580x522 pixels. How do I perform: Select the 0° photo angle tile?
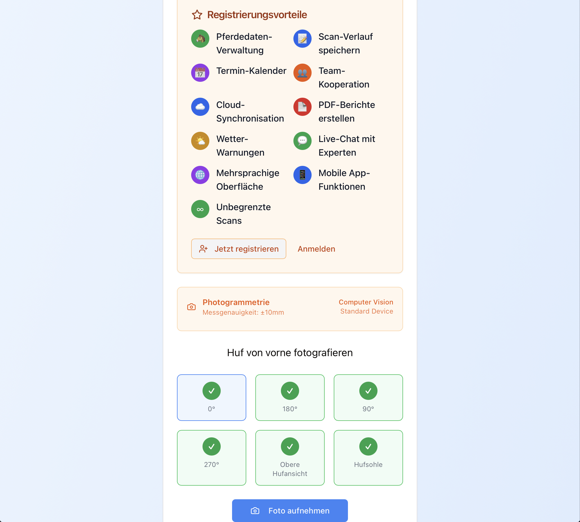[x=211, y=398]
